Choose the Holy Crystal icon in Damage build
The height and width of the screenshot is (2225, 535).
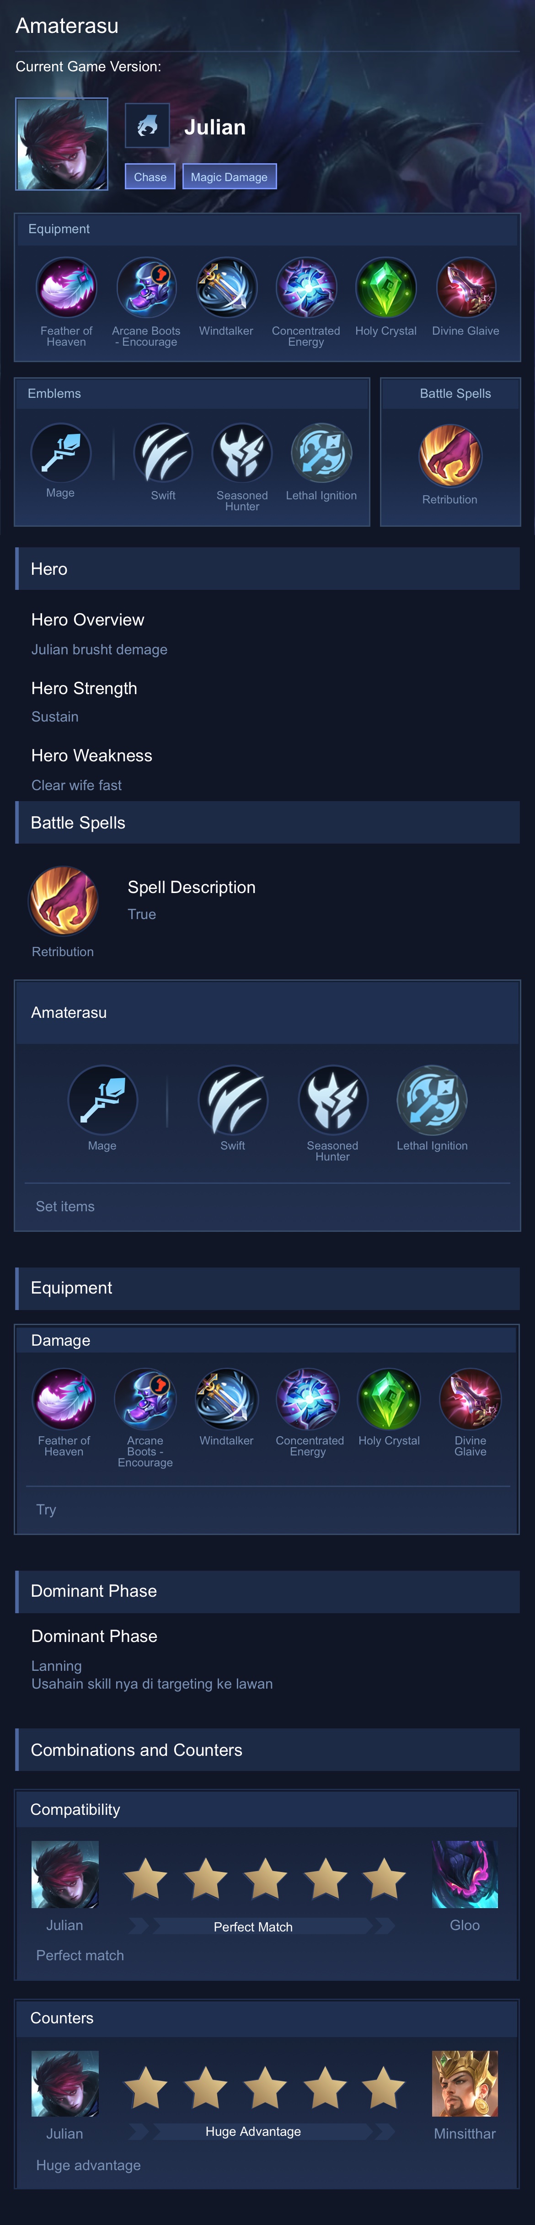tap(389, 1399)
